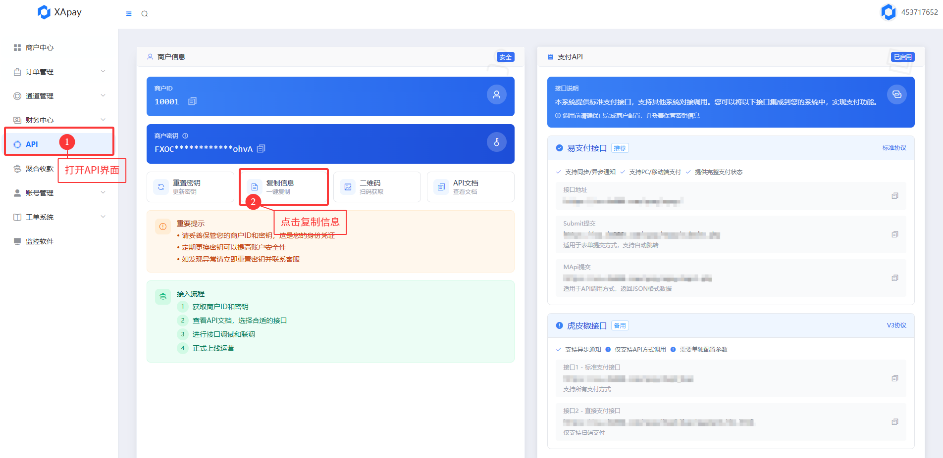Click the merchant key info hint icon
Image resolution: width=943 pixels, height=458 pixels.
(185, 136)
